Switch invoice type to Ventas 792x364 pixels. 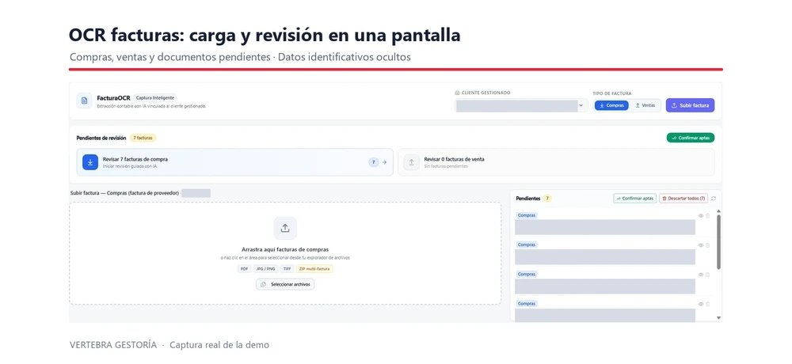[x=645, y=105]
